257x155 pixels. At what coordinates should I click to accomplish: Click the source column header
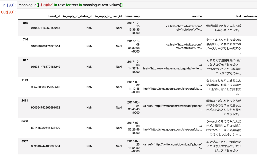(x=197, y=16)
